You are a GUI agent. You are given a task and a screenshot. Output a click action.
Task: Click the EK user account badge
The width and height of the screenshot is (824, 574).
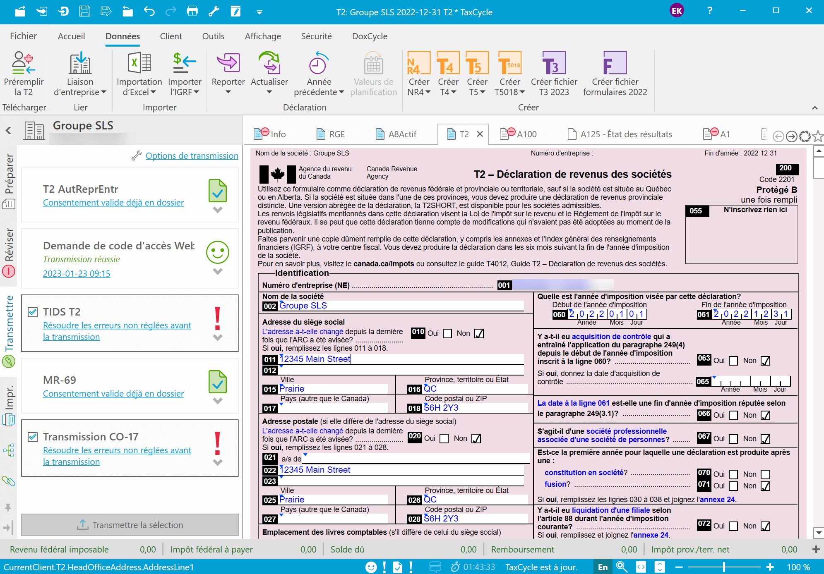(677, 11)
